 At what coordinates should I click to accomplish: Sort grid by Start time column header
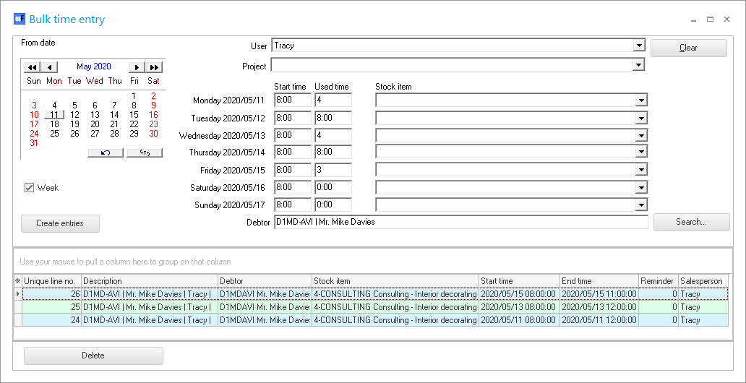coord(519,281)
